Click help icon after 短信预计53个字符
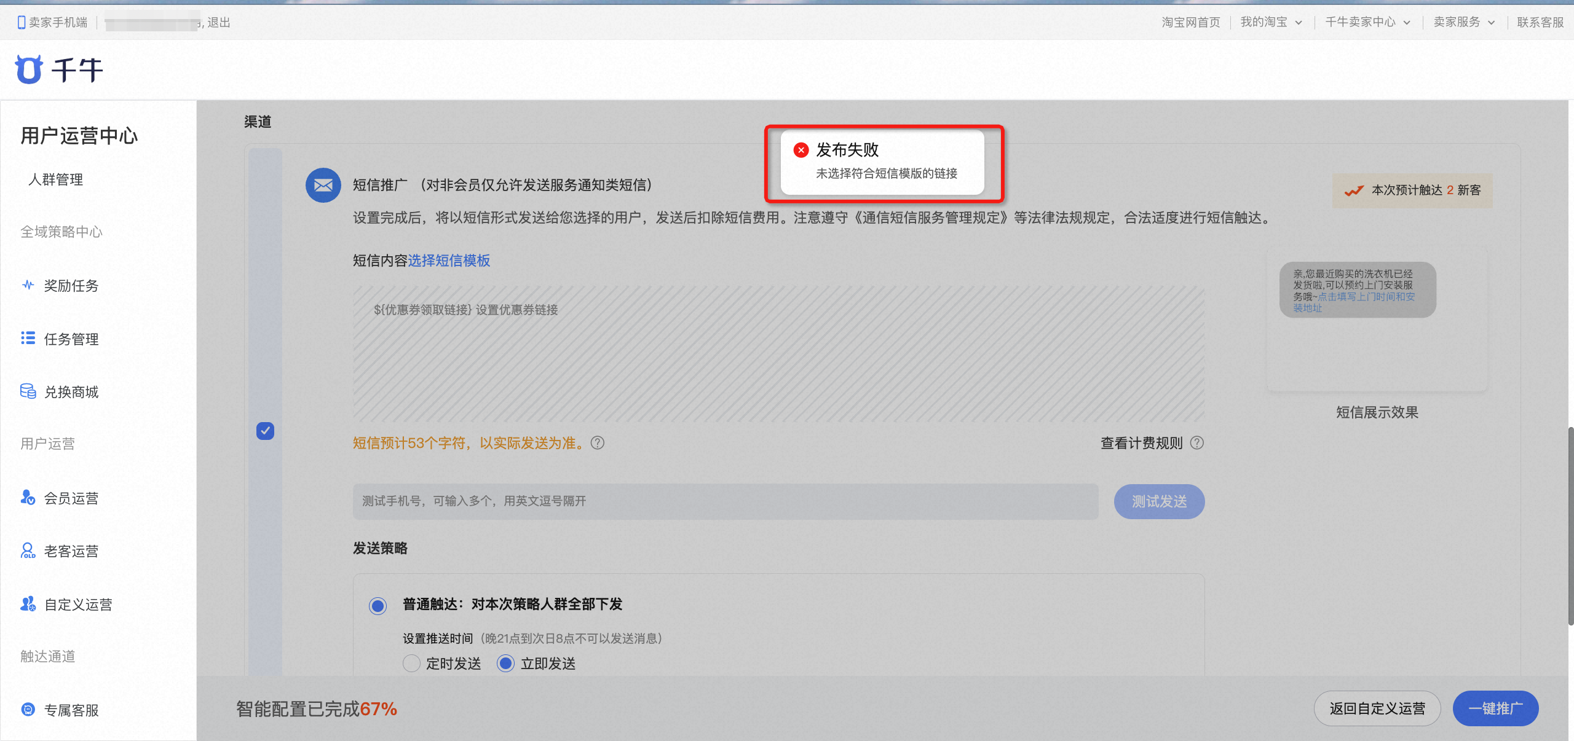1574x741 pixels. [x=598, y=443]
